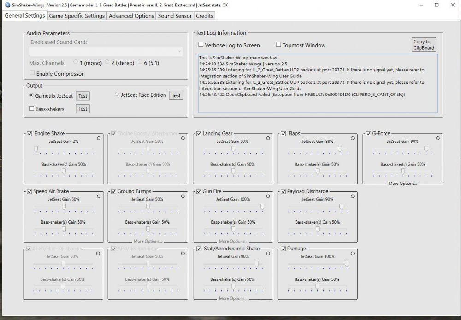Screen dimensions: 461x320
Task: Open the Sound Sensor tab
Action: 175,16
